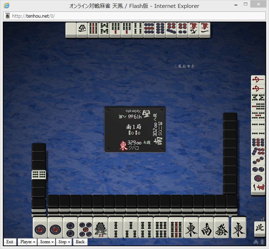Viewport: 269px width, 249px height.
Task: Open the Scene dropdown
Action: (47, 242)
